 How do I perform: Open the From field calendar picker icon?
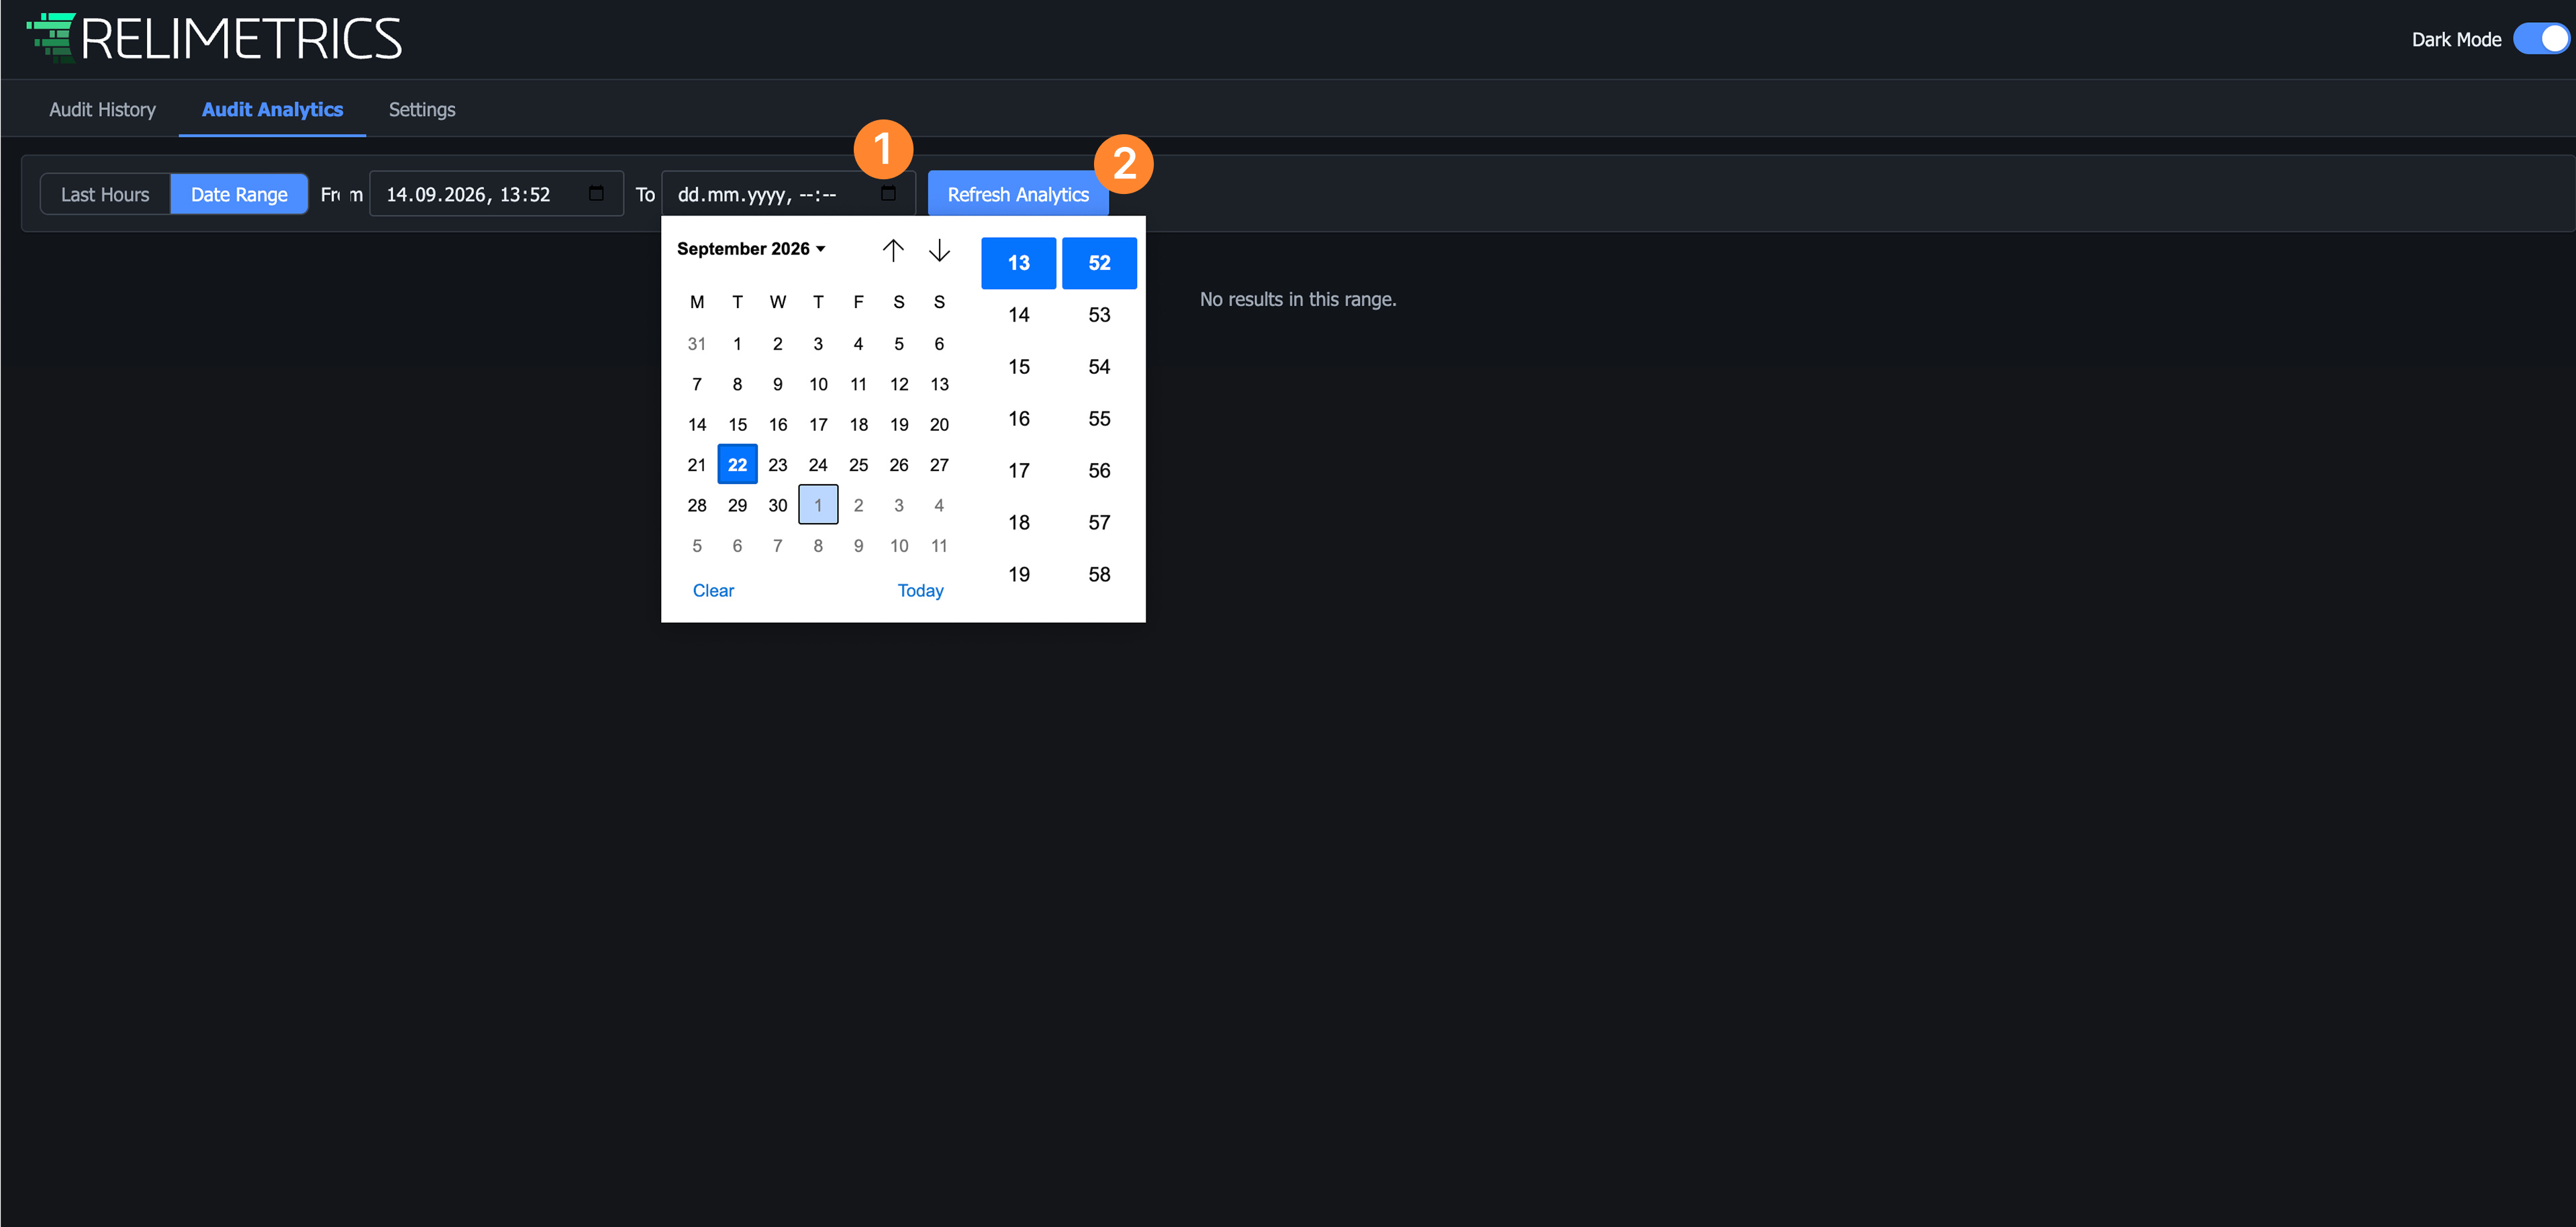(x=596, y=194)
